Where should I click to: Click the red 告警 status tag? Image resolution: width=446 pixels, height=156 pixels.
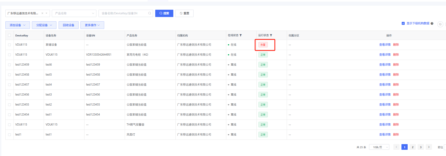263,45
